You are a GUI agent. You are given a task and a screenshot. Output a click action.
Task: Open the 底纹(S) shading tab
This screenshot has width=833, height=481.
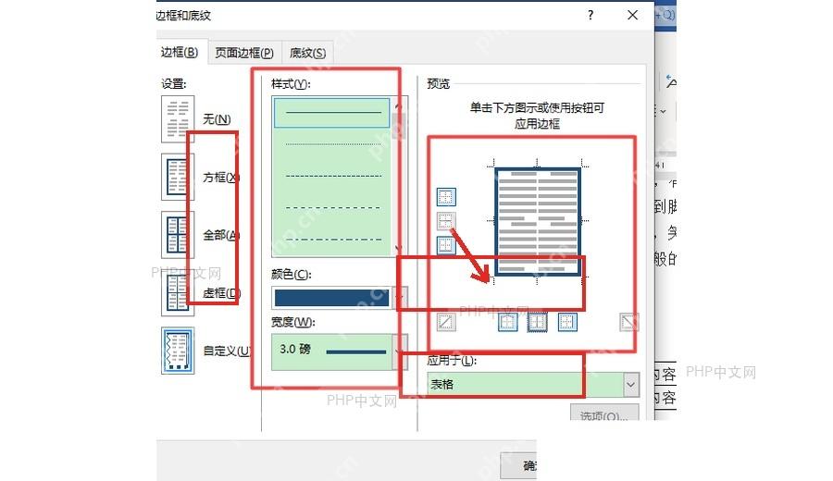coord(307,53)
